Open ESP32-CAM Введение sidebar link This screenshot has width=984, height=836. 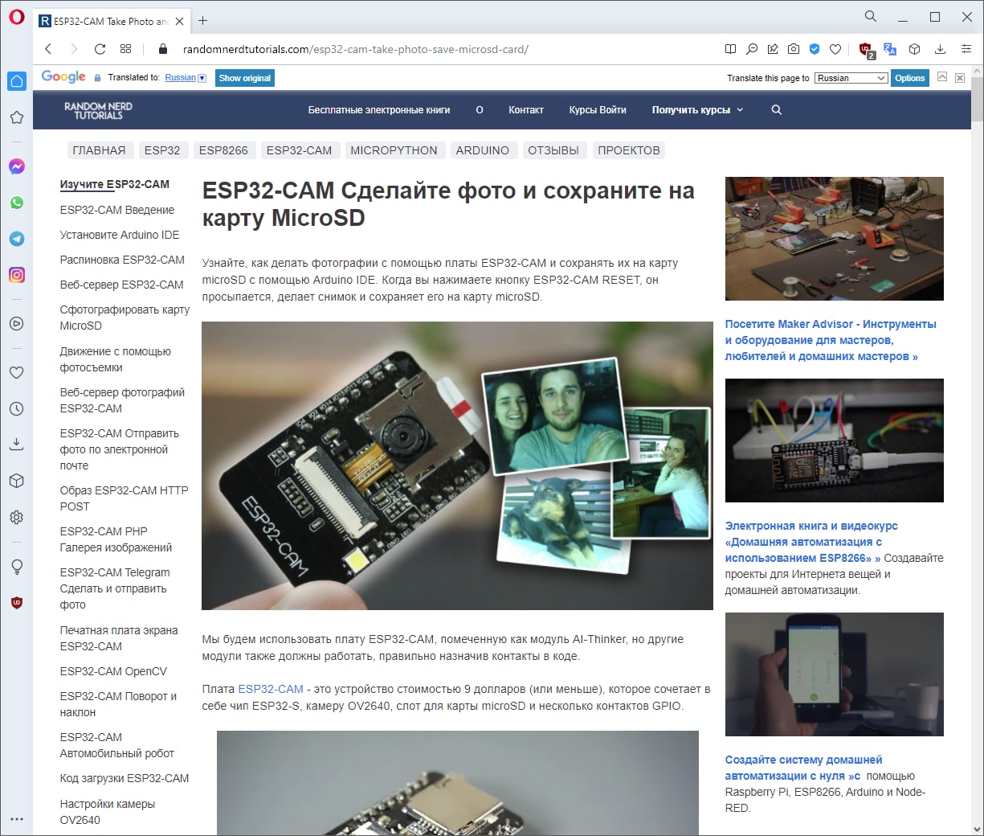point(117,210)
